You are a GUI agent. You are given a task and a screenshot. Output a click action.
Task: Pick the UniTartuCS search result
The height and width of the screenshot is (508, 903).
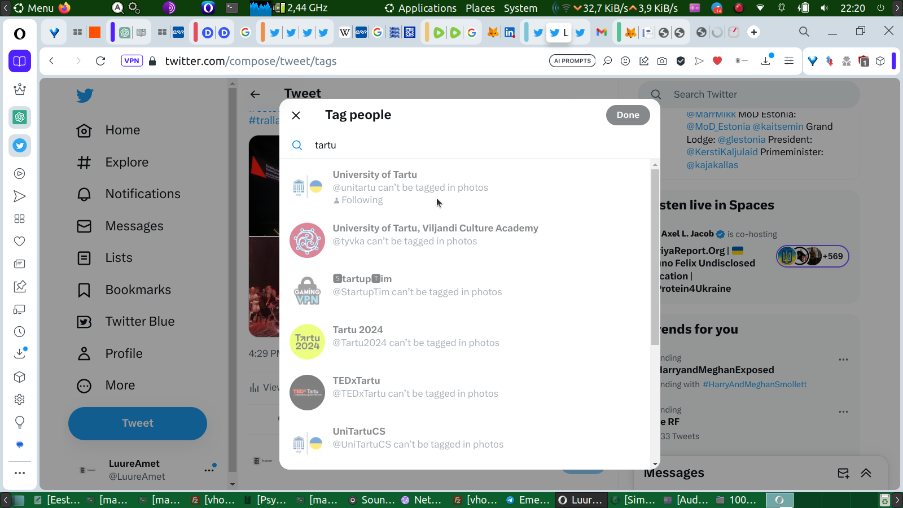[465, 443]
